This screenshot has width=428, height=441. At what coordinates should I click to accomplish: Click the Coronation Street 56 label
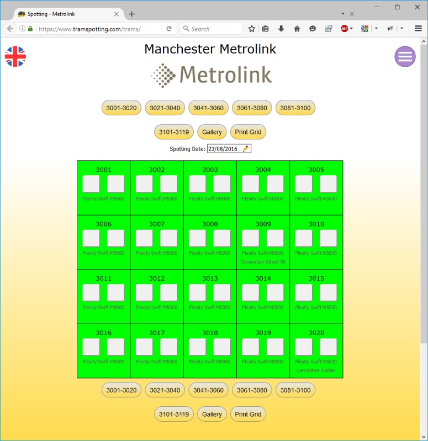click(263, 261)
